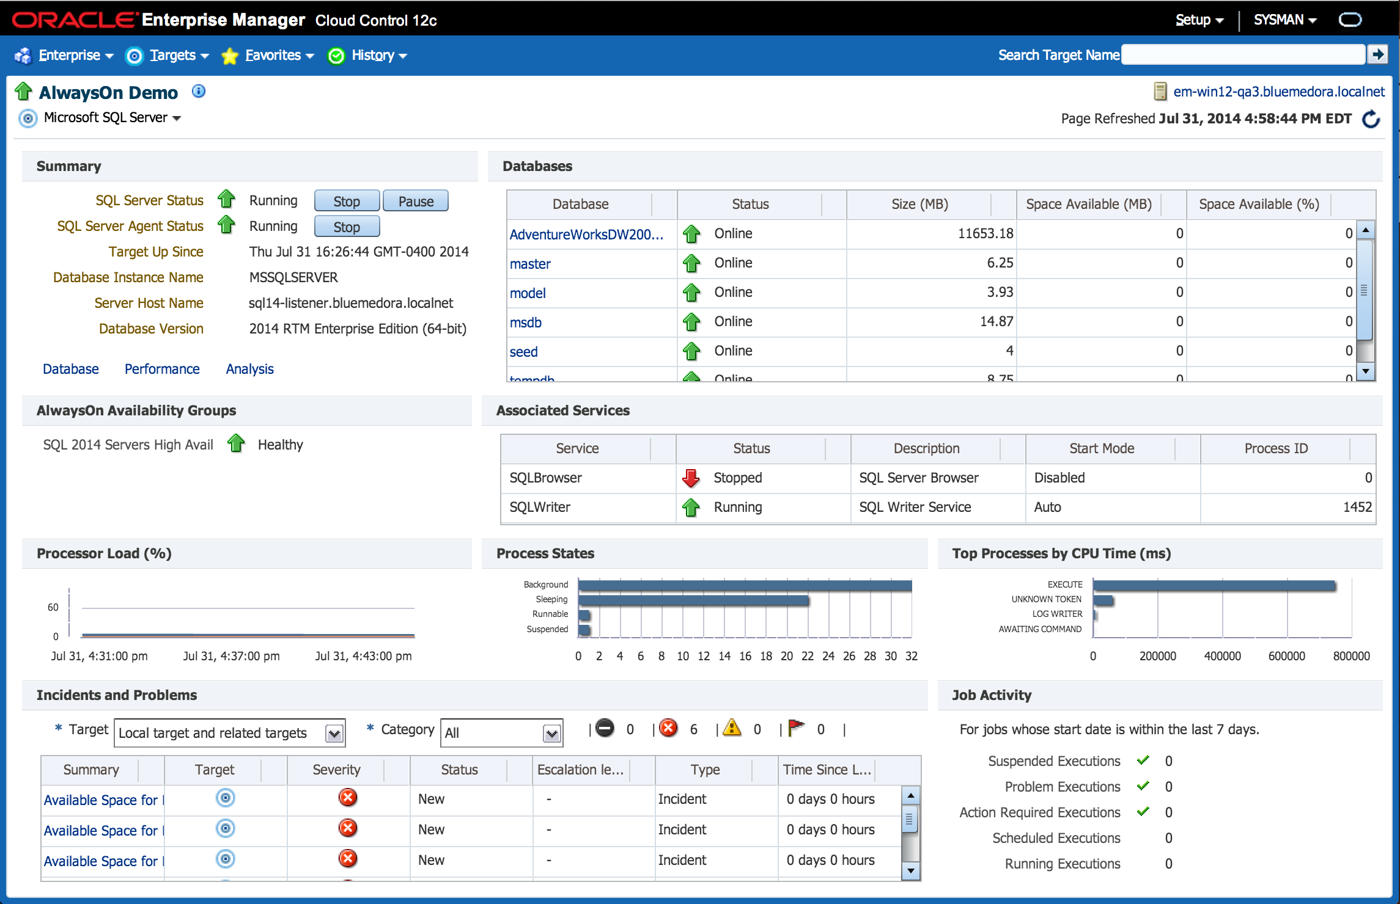Click the green status arrow for SQL Server Status
The height and width of the screenshot is (904, 1400).
[x=226, y=199]
